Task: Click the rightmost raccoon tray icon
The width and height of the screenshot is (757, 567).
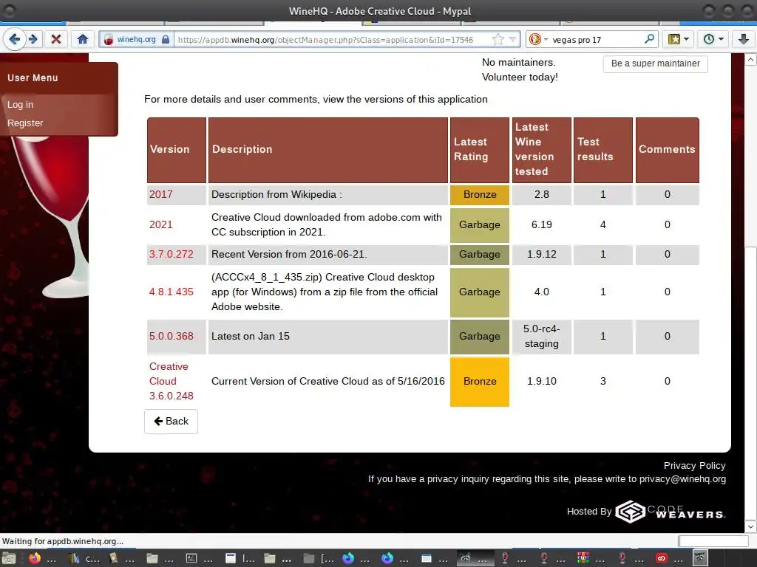Action: click(x=700, y=558)
